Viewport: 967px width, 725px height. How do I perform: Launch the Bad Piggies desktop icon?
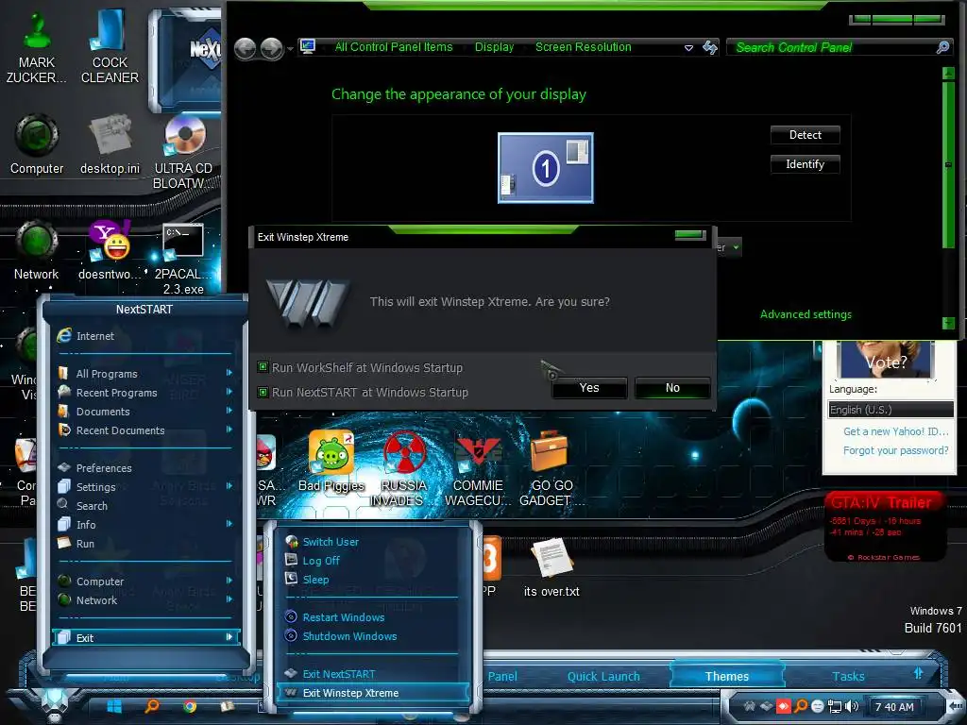331,461
